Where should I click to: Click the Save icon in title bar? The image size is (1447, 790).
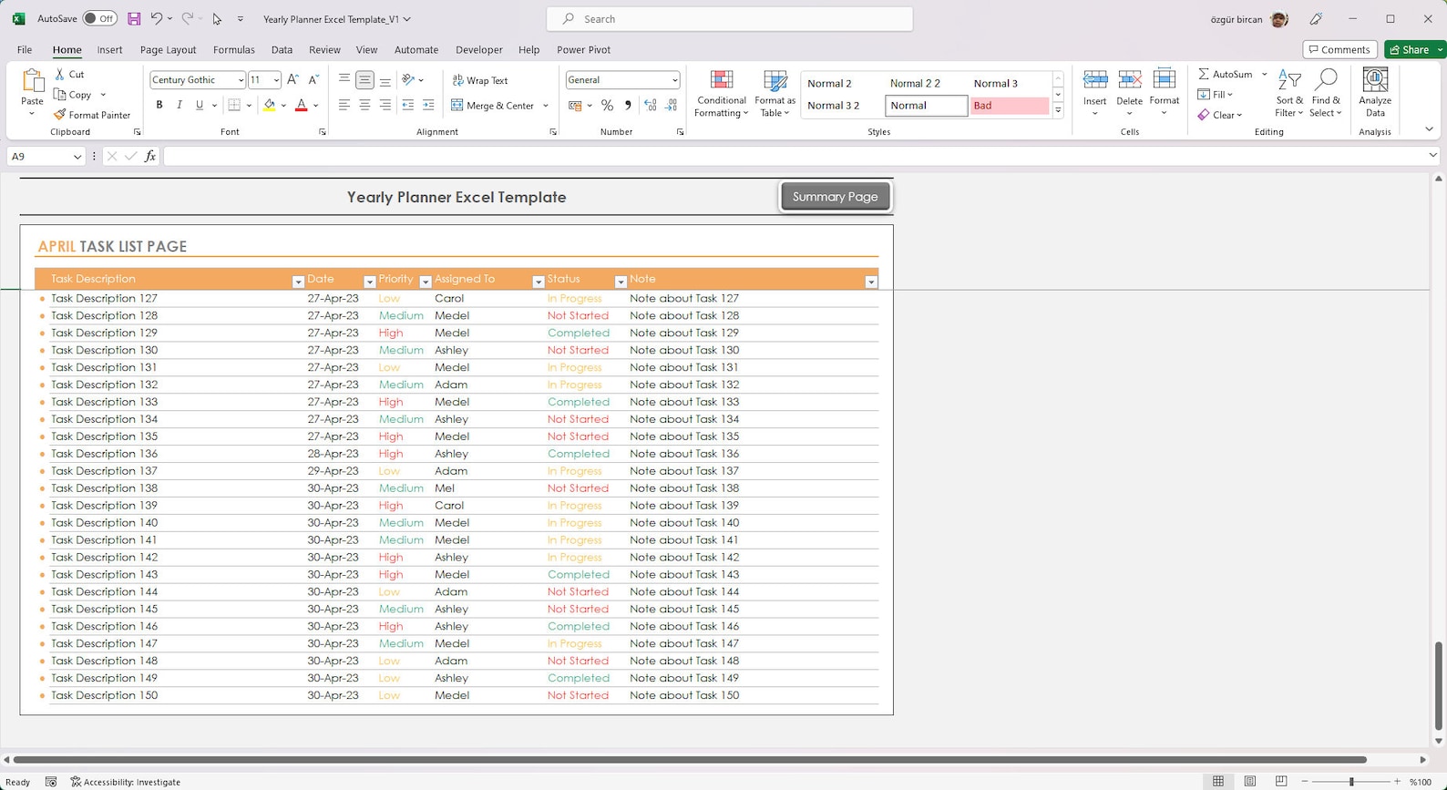click(134, 18)
